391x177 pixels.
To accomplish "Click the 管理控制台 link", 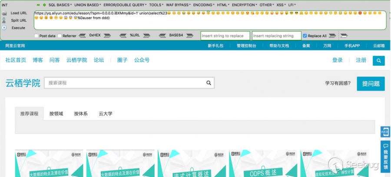I will pyautogui.click(x=246, y=46).
